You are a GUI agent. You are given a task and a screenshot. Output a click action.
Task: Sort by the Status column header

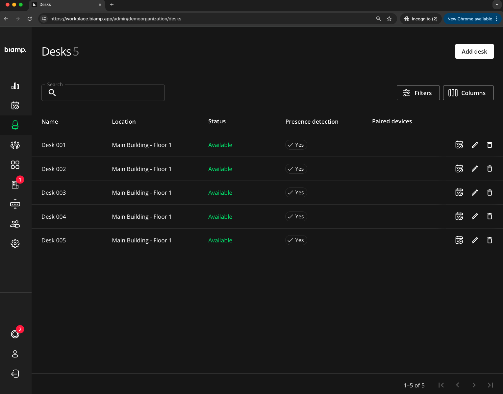tap(217, 121)
